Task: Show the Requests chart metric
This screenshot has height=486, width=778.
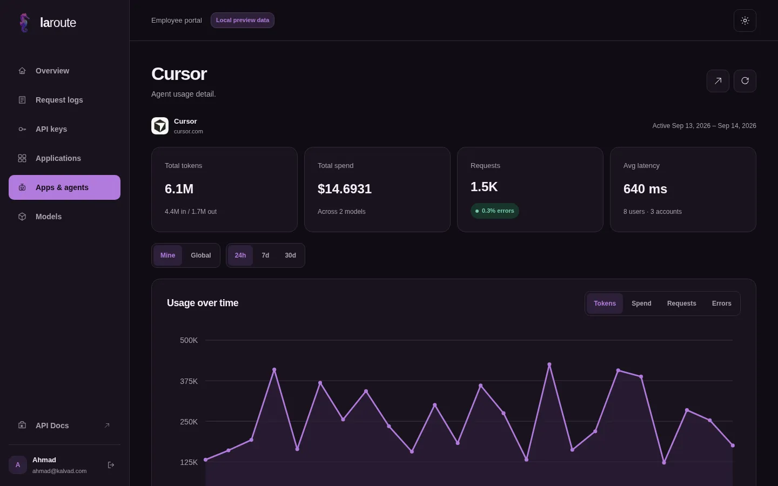Action: click(682, 303)
